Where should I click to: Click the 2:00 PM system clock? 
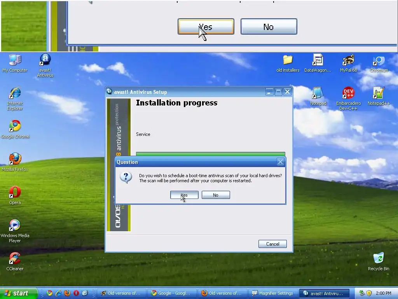tap(383, 293)
